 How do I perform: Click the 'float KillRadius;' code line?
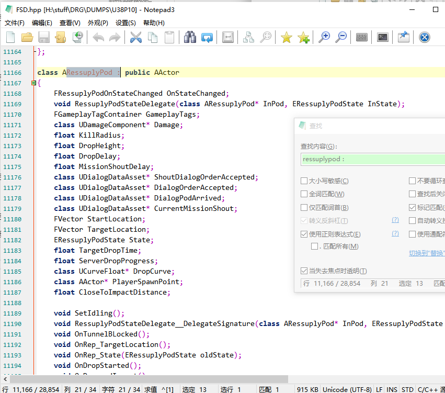pos(89,135)
